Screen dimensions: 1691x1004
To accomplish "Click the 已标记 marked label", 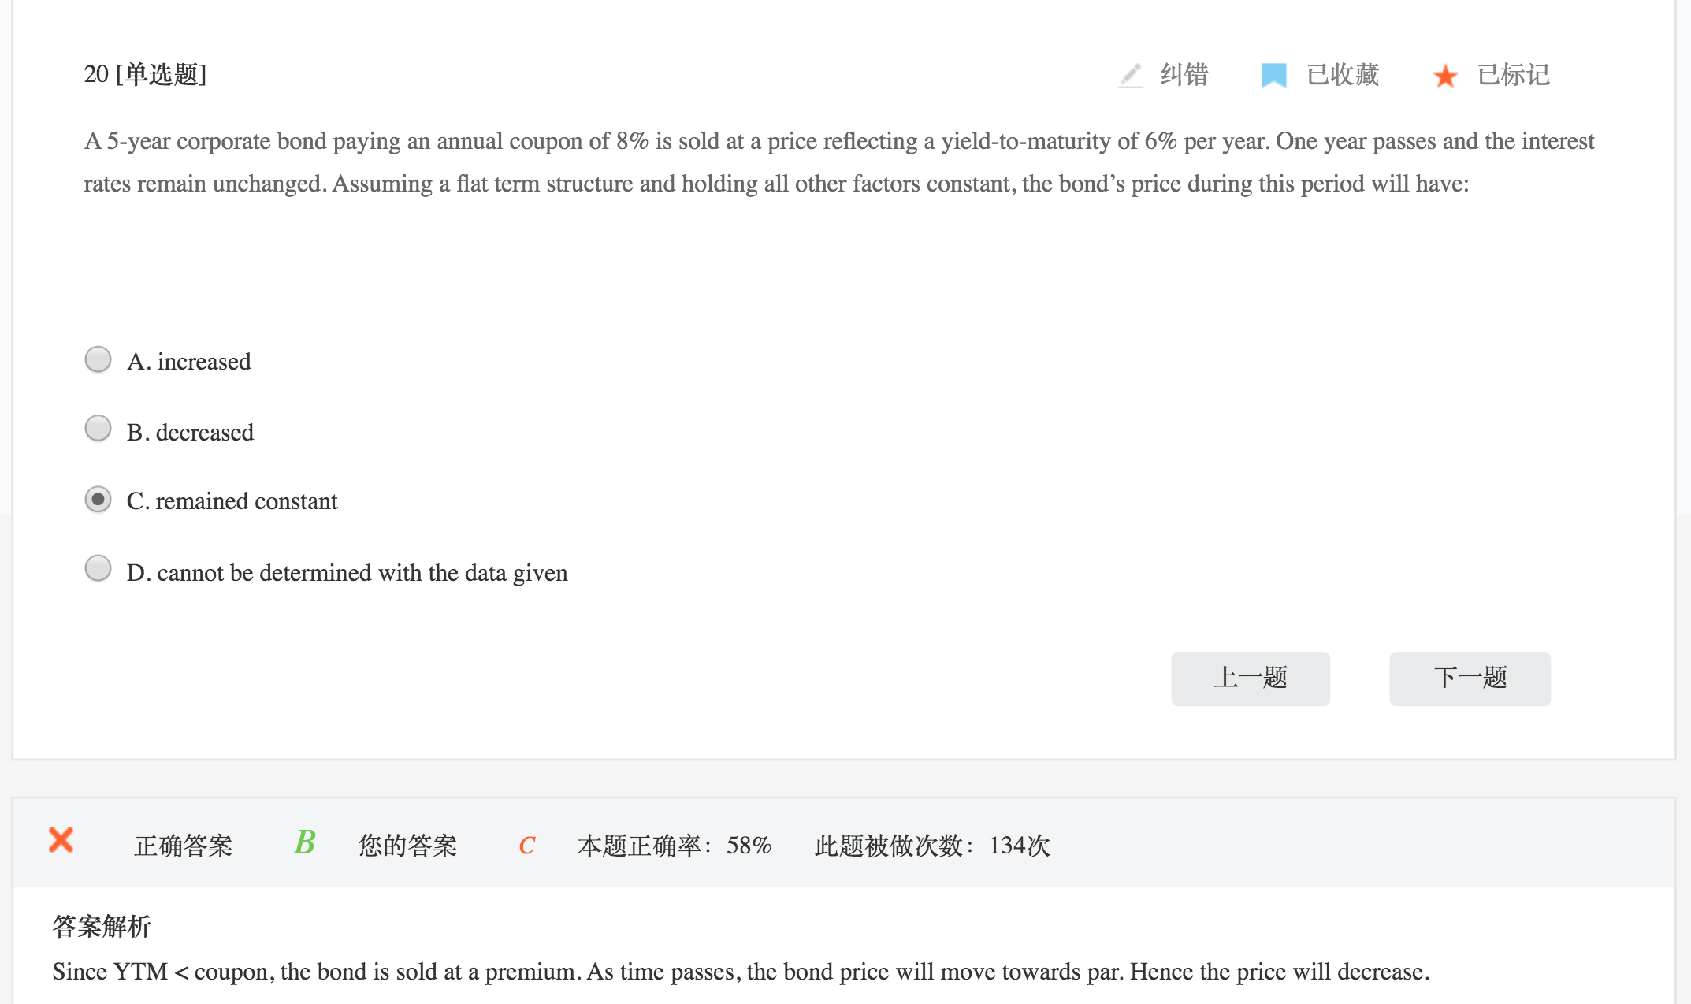I will (x=1513, y=75).
